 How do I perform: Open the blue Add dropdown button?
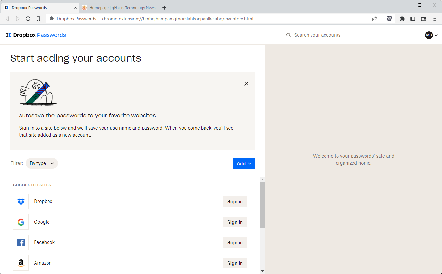(243, 163)
